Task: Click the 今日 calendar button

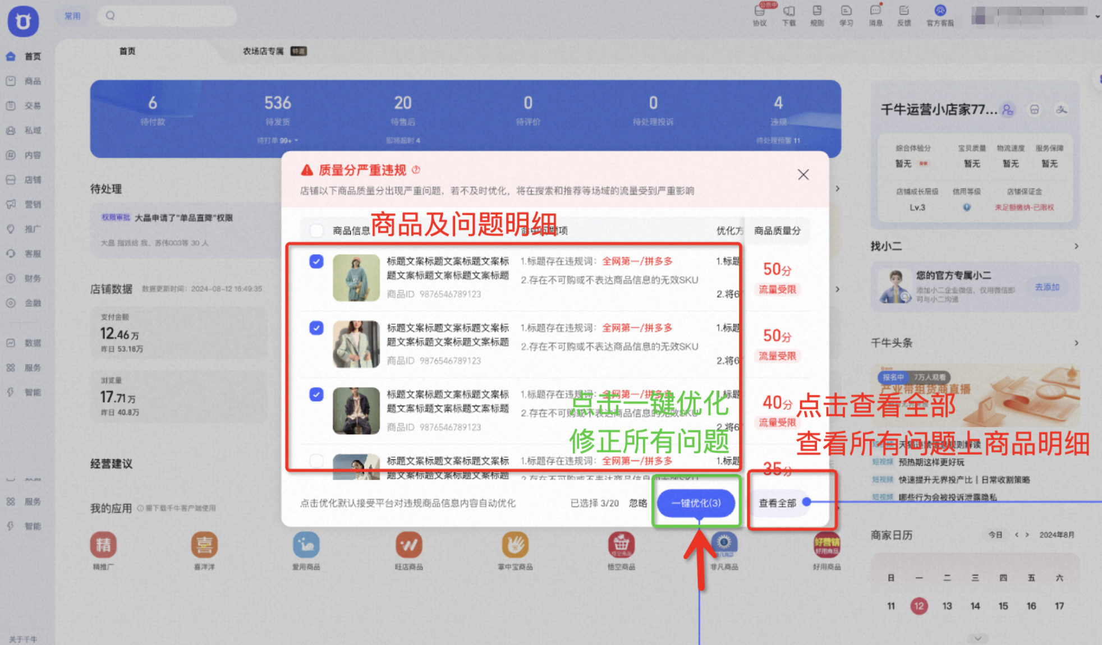Action: tap(995, 535)
